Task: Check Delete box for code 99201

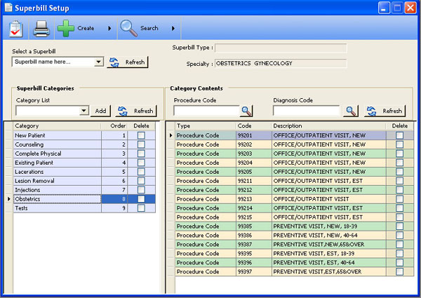Action: click(399, 135)
